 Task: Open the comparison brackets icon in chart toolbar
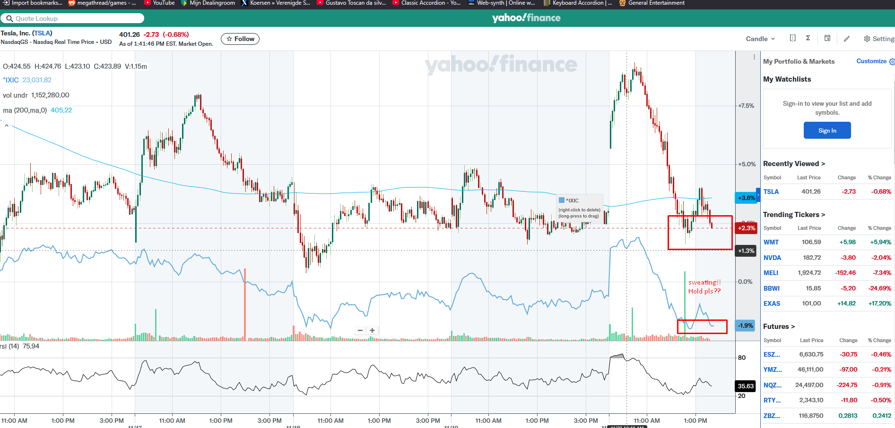click(793, 38)
